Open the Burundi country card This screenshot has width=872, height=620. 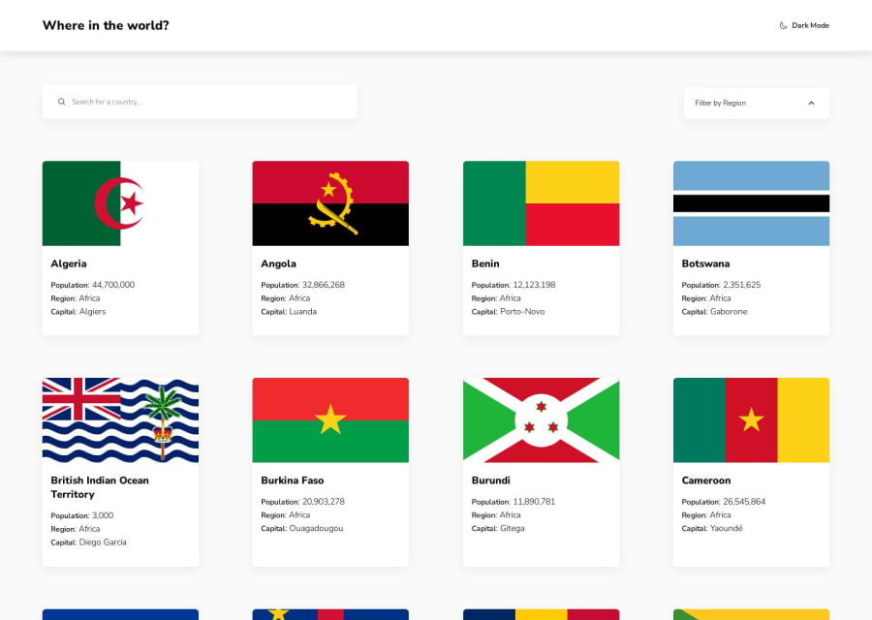540,471
